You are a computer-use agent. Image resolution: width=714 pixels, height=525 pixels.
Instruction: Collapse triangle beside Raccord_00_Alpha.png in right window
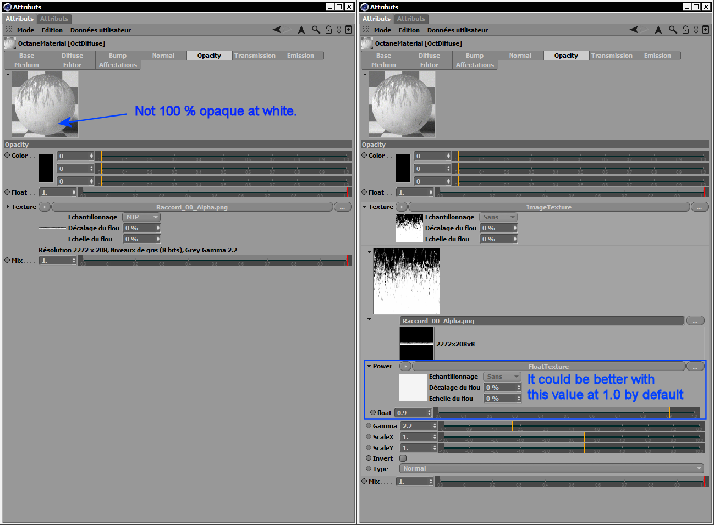point(369,319)
